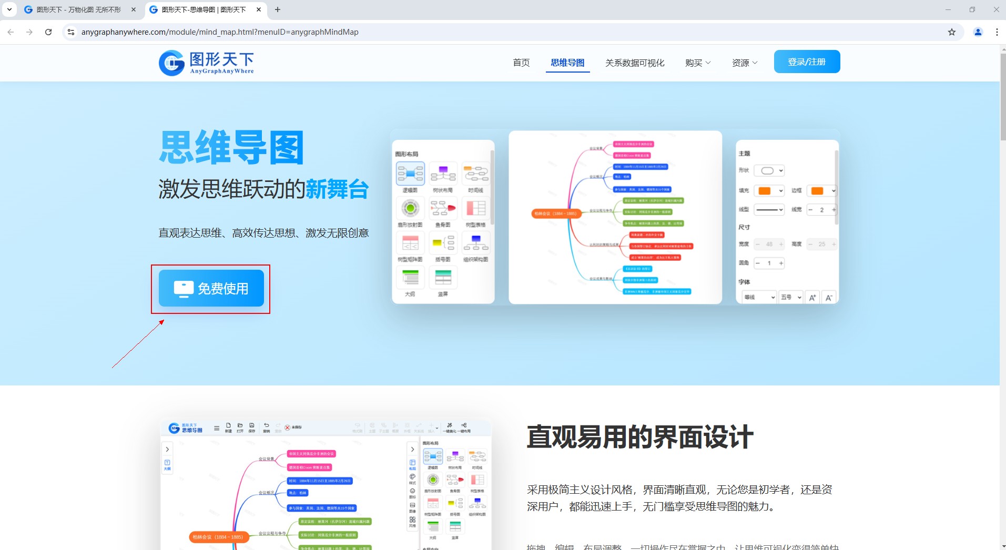1006x550 pixels.
Task: Expand the 购买 dropdown menu
Action: (697, 63)
